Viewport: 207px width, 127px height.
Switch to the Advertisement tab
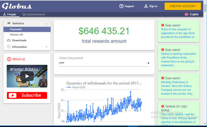click(x=34, y=15)
